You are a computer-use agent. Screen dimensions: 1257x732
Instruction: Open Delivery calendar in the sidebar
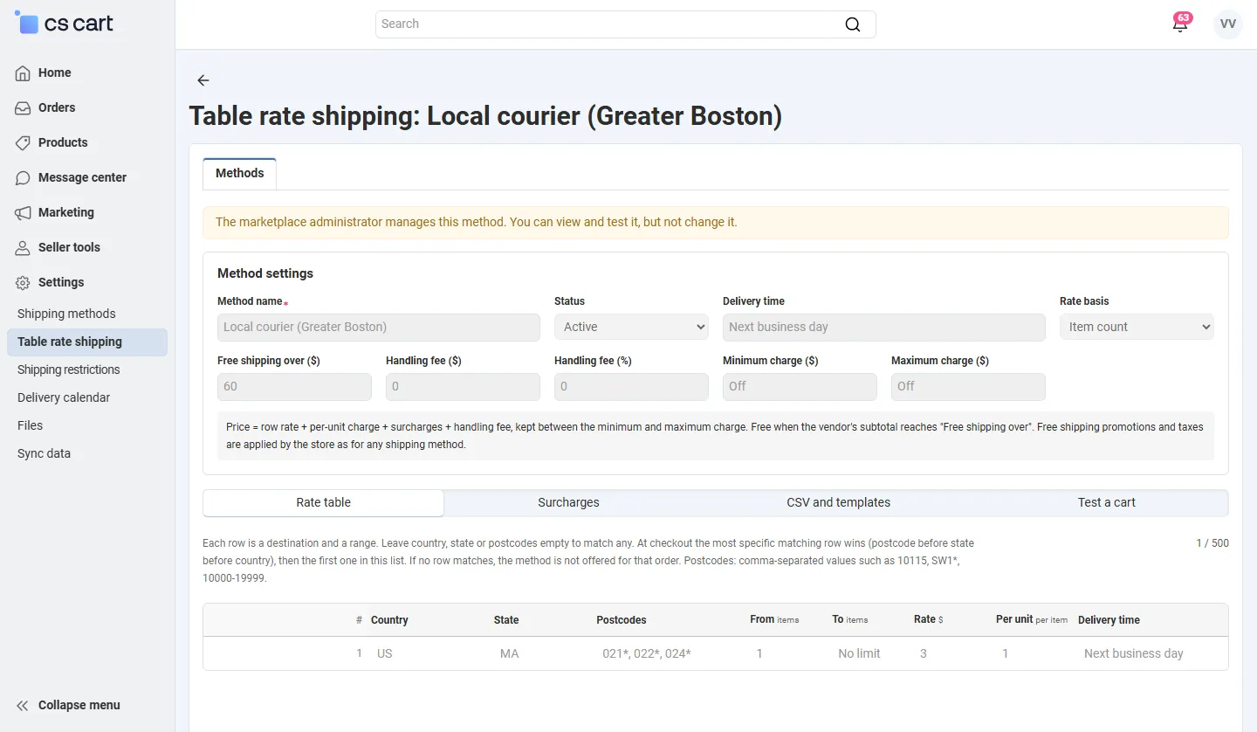(x=87, y=397)
